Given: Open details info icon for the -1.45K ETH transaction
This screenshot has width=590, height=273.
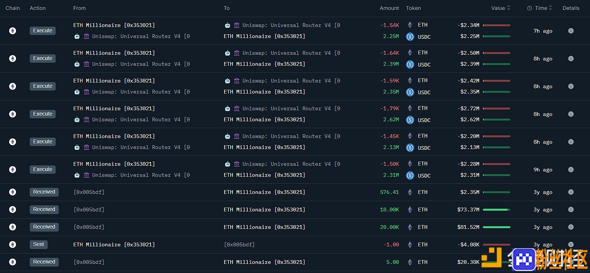Looking at the screenshot, I should click(571, 142).
